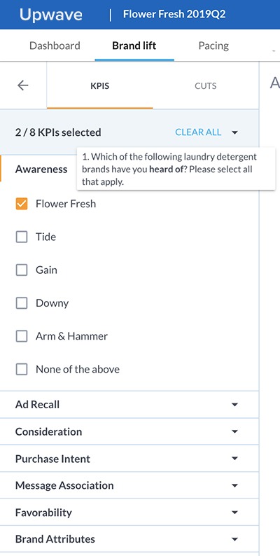Switch to the Dashboard tab
The width and height of the screenshot is (280, 556).
pos(55,46)
